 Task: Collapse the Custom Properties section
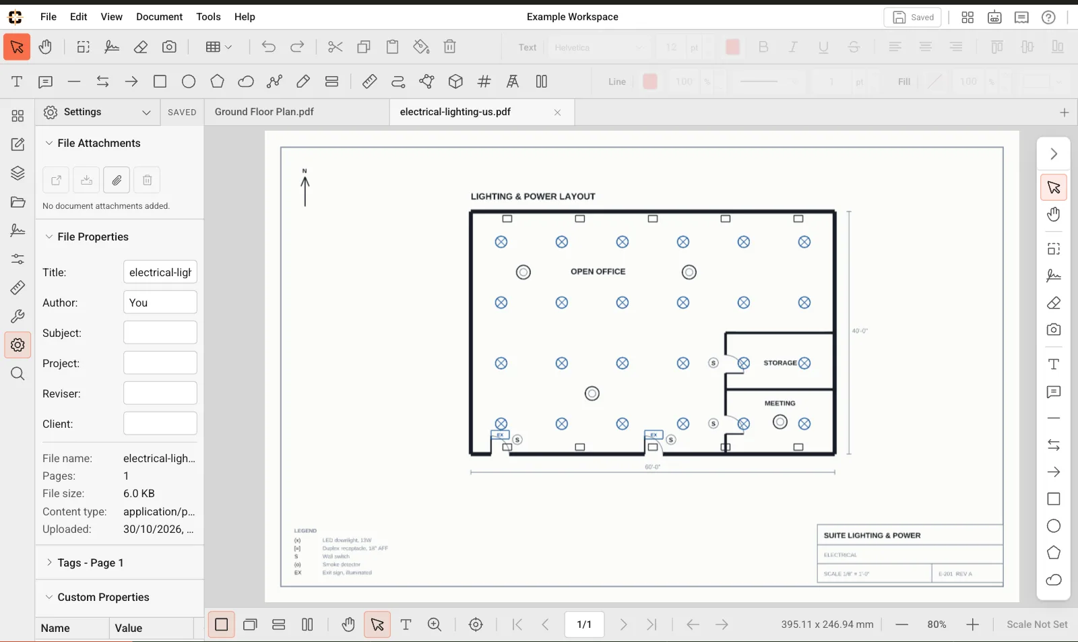(49, 597)
